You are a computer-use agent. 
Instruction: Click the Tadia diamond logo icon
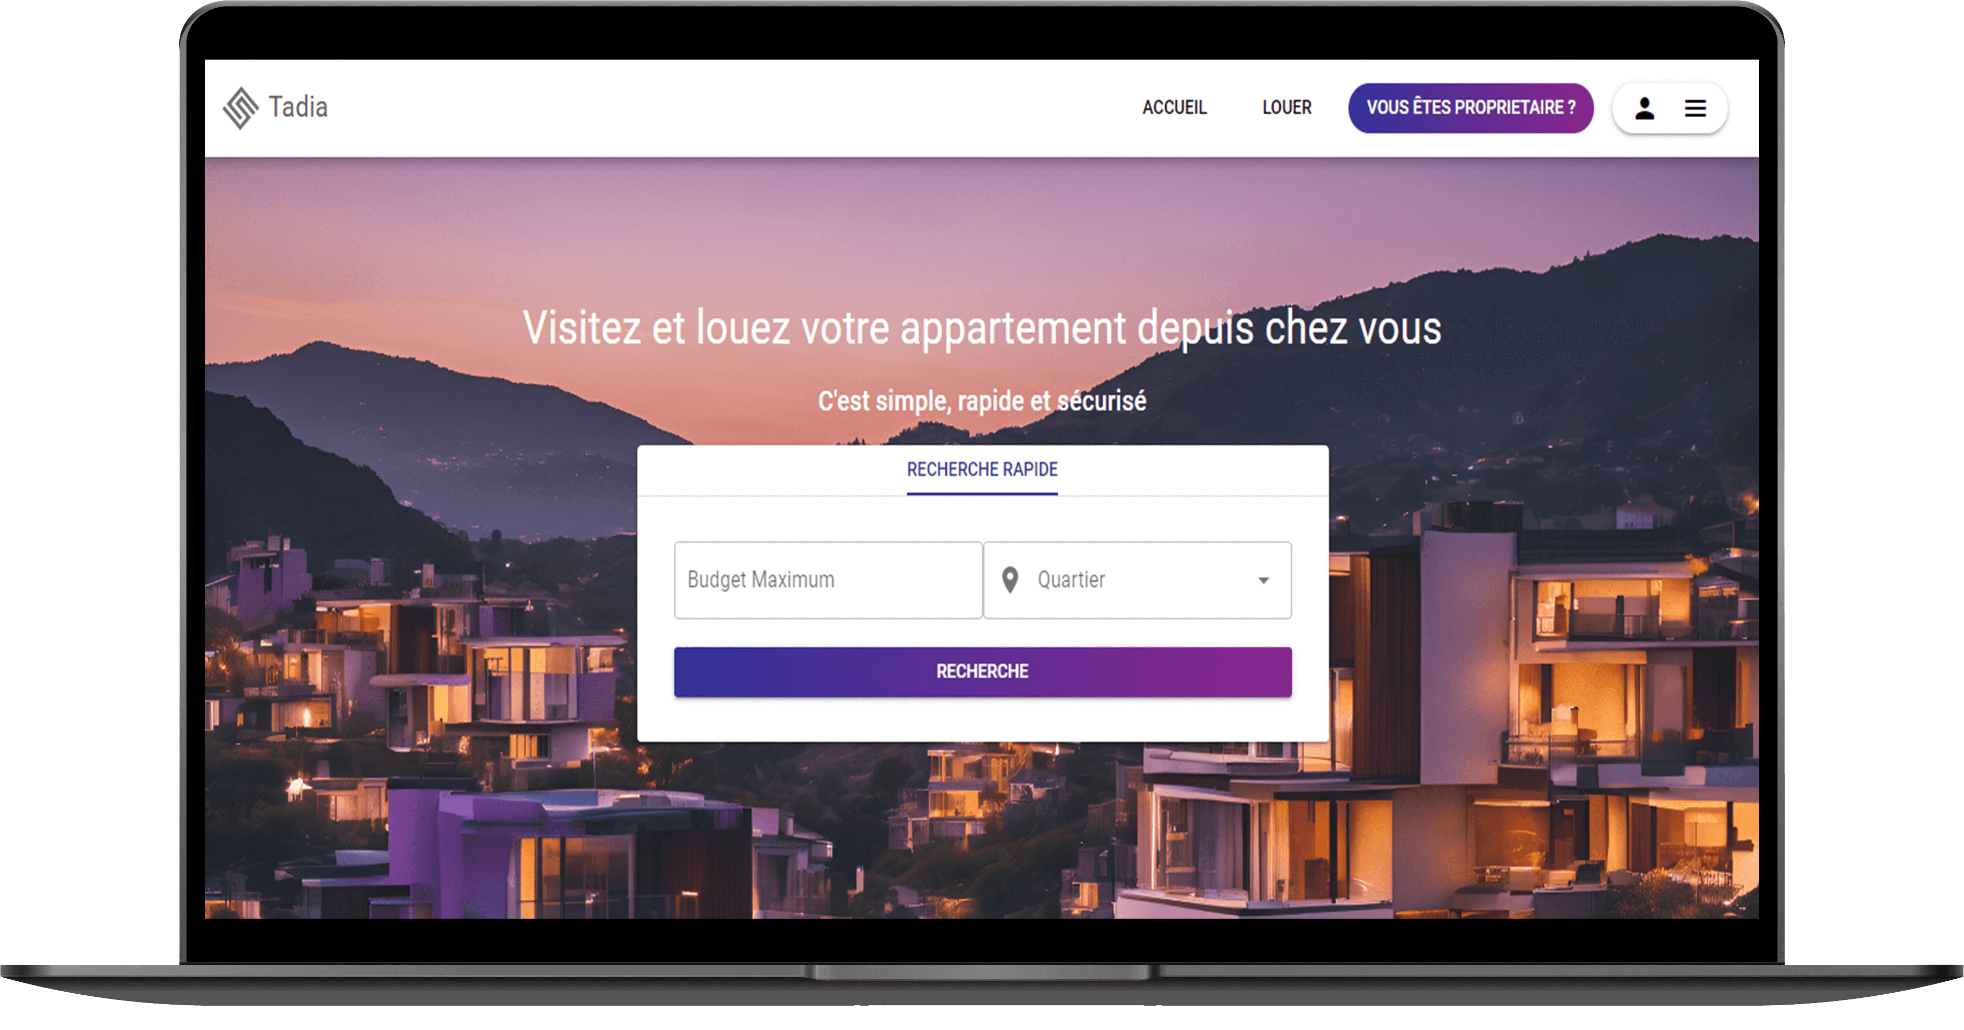point(241,108)
